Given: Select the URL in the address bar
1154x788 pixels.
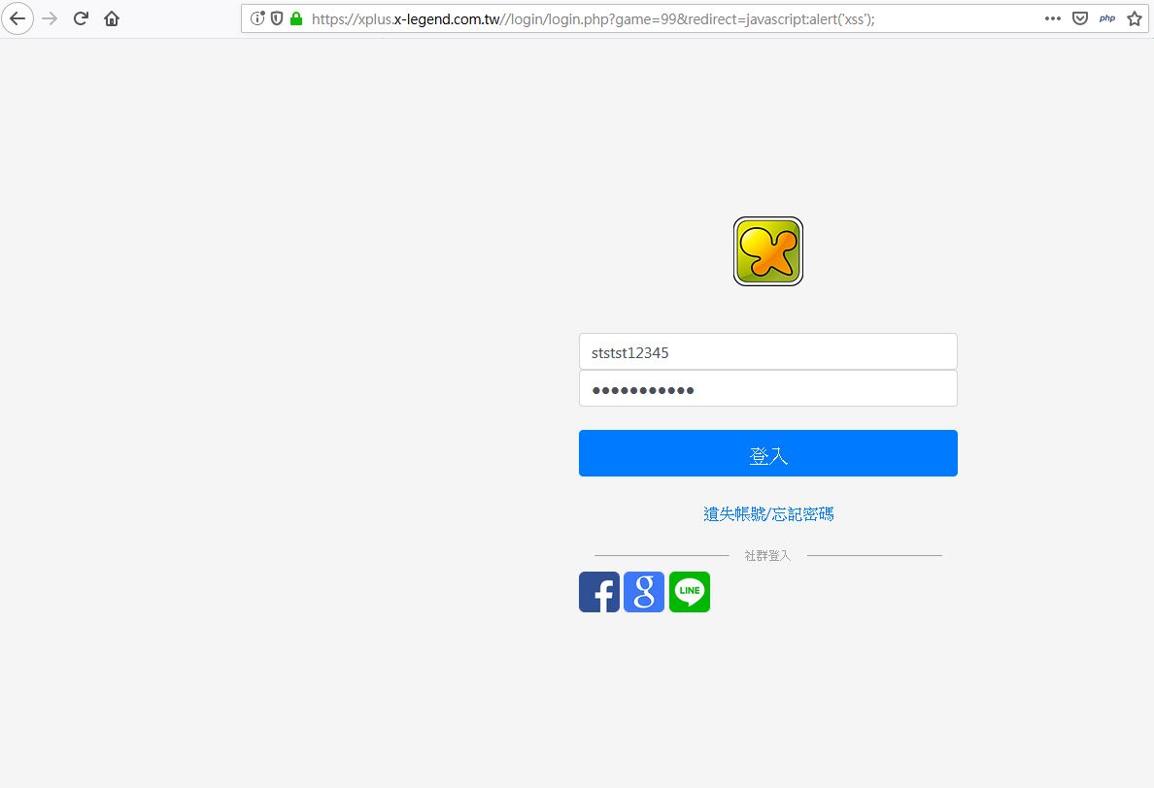Looking at the screenshot, I should click(x=594, y=19).
